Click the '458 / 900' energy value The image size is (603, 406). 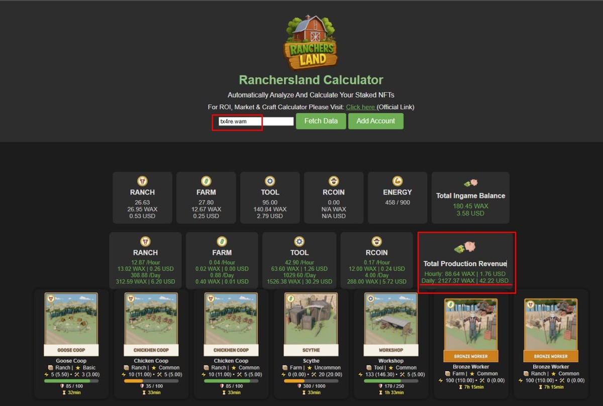pos(397,202)
